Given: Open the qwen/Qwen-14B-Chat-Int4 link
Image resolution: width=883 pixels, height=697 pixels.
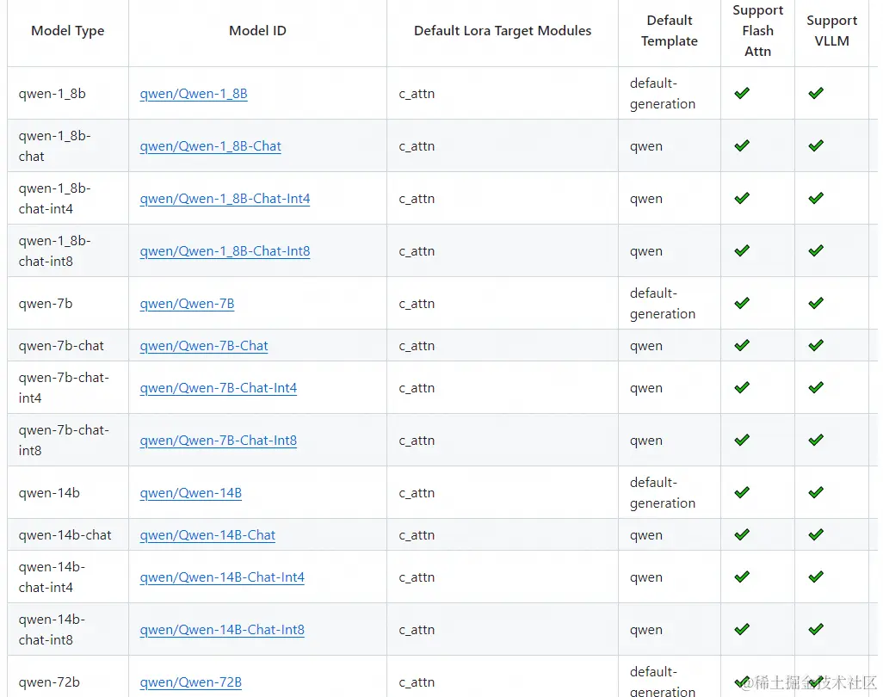Looking at the screenshot, I should tap(222, 577).
